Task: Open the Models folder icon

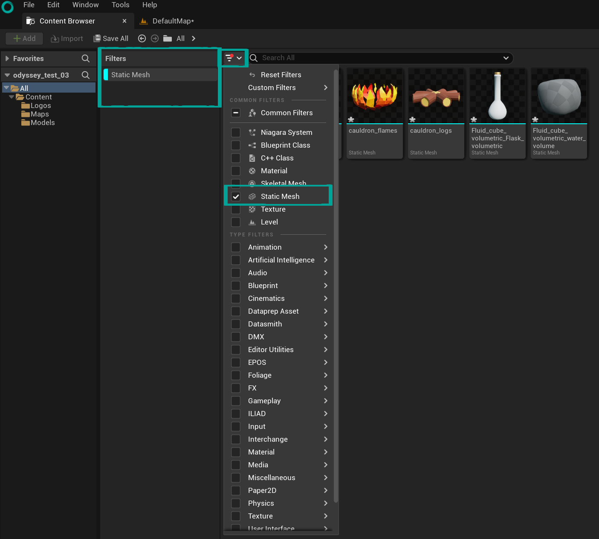Action: [26, 123]
